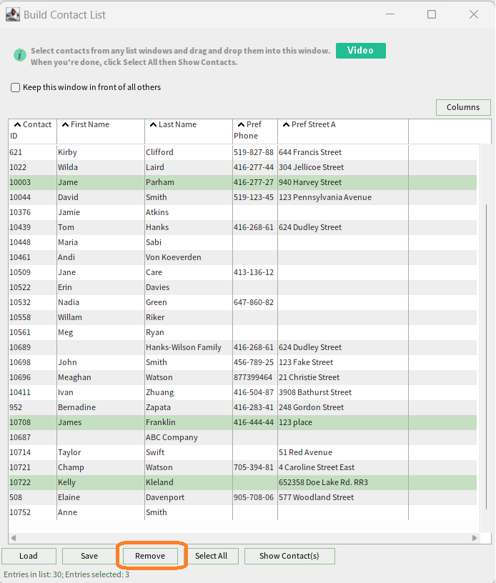Viewport: 496px width, 583px height.
Task: Select Bernadine in First Name column
Action: click(x=100, y=407)
